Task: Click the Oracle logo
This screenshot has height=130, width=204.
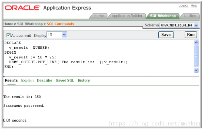Action: (23, 8)
